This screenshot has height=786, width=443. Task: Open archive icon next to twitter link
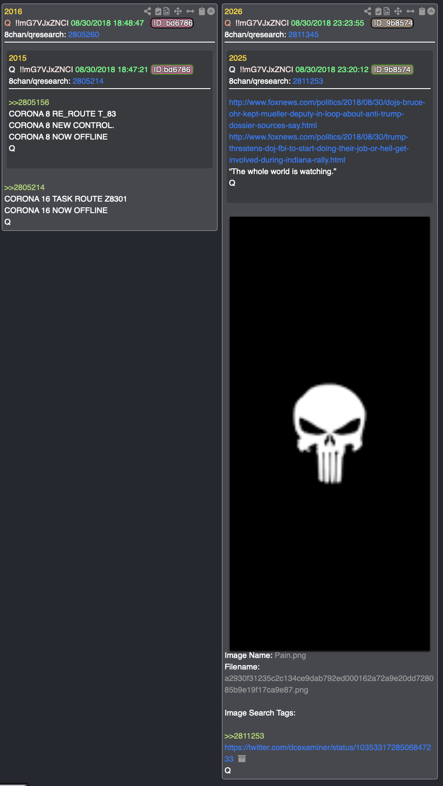242,759
